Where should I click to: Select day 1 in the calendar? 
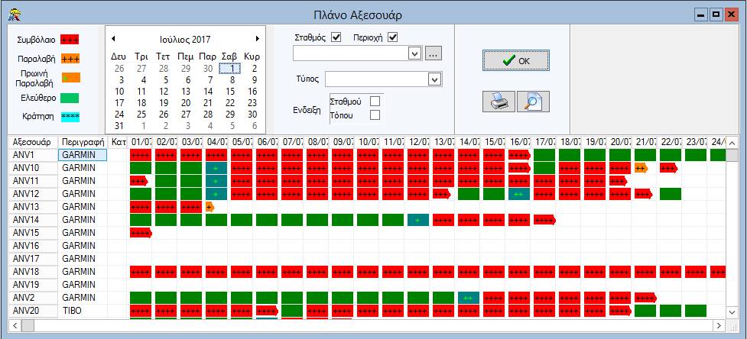pos(231,69)
